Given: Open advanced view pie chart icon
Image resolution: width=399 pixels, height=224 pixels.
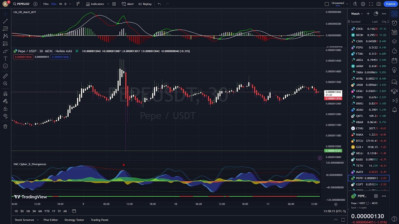Looking at the screenshot, I should (x=376, y=14).
